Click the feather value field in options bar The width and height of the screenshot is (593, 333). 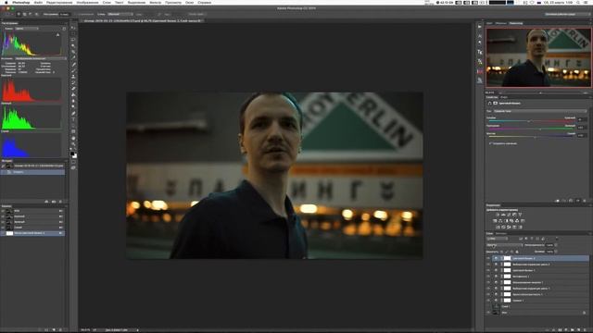click(65, 14)
